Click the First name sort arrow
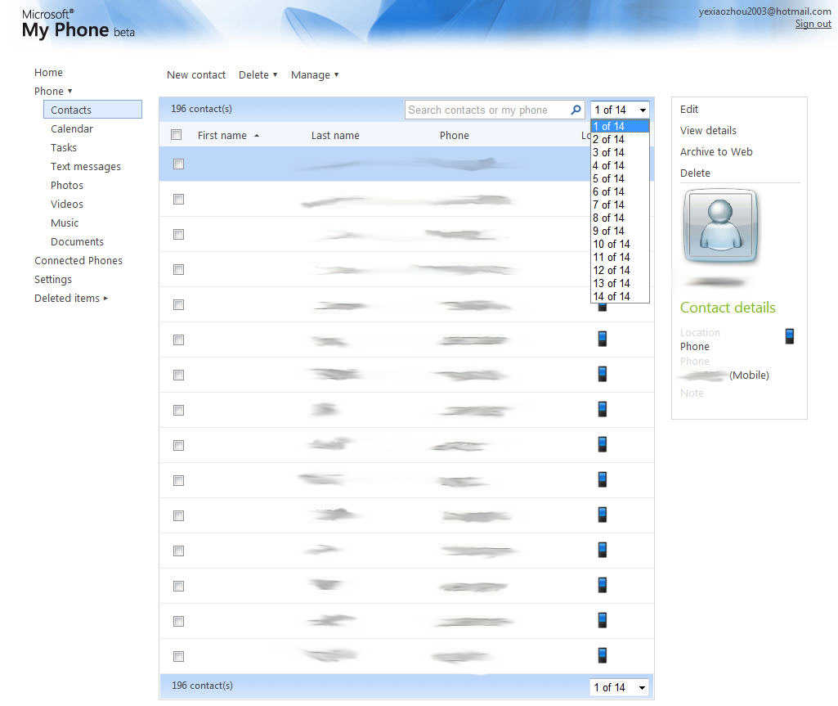Image resolution: width=838 pixels, height=706 pixels. 257,136
